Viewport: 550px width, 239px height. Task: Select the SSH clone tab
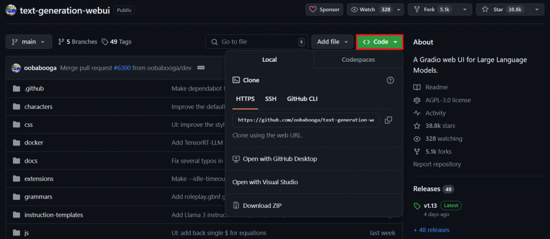tap(271, 99)
